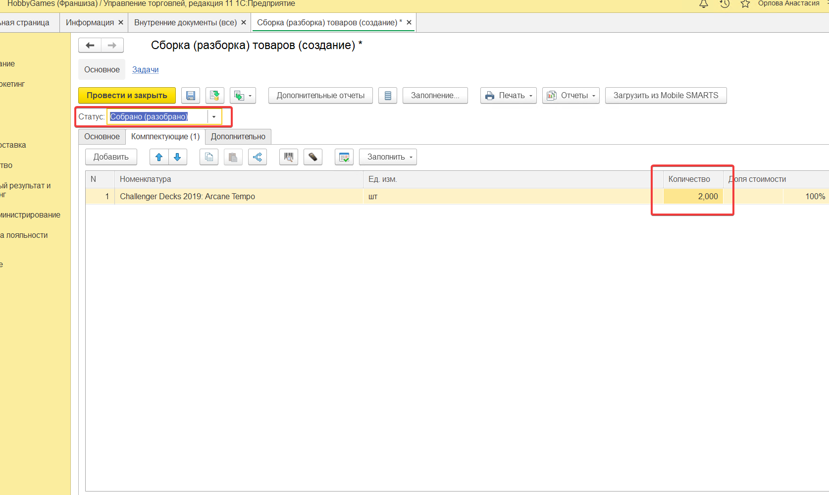Click the barcode search icon
Image resolution: width=829 pixels, height=495 pixels.
[289, 157]
